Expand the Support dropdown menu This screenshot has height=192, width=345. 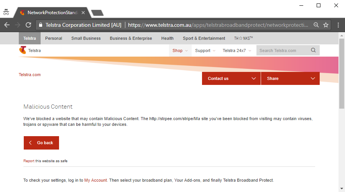pos(205,50)
